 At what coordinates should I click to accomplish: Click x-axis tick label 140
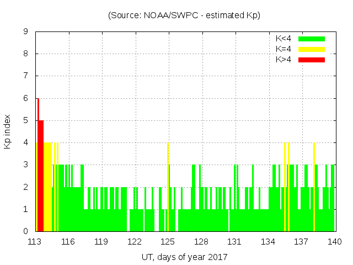pyautogui.click(x=335, y=242)
